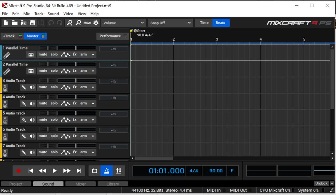Open the Mix menu
The width and height of the screenshot is (336, 195).
click(x=26, y=14)
